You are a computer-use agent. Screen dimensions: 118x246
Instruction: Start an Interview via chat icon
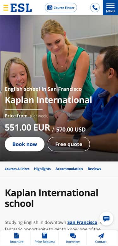pyautogui.click(x=73, y=236)
